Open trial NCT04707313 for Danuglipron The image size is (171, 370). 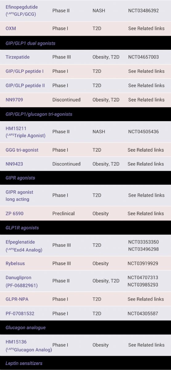click(143, 277)
